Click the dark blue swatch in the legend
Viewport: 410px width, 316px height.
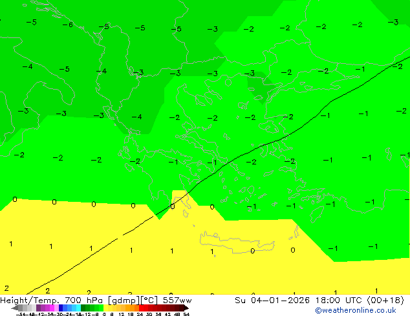pos(61,308)
